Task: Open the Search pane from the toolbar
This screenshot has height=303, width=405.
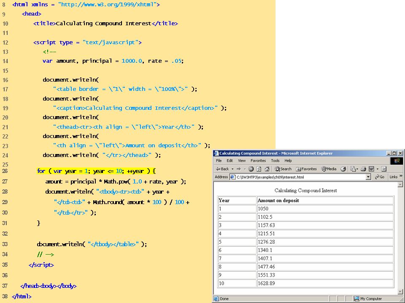Action: tap(283, 169)
